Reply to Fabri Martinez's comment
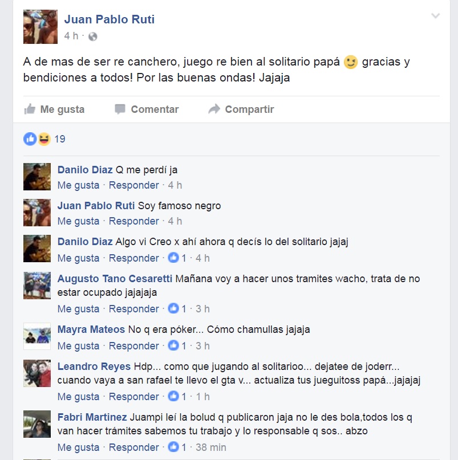Screen dimensions: 458x460 click(134, 447)
